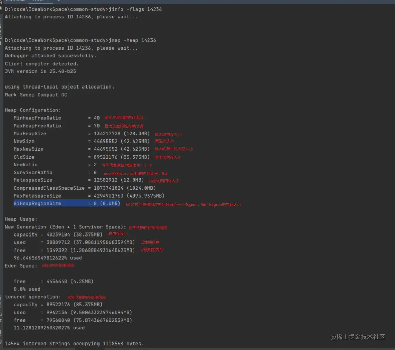
Task: Click value 12582912 (12.0MB)
Action: [119, 180]
